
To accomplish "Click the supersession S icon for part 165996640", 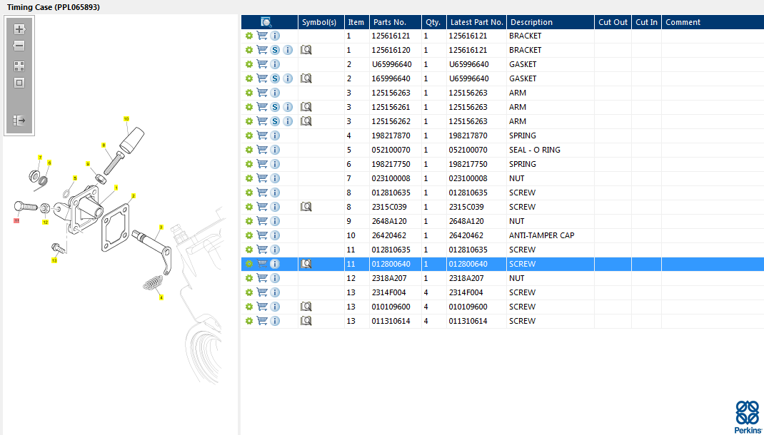I will (275, 78).
